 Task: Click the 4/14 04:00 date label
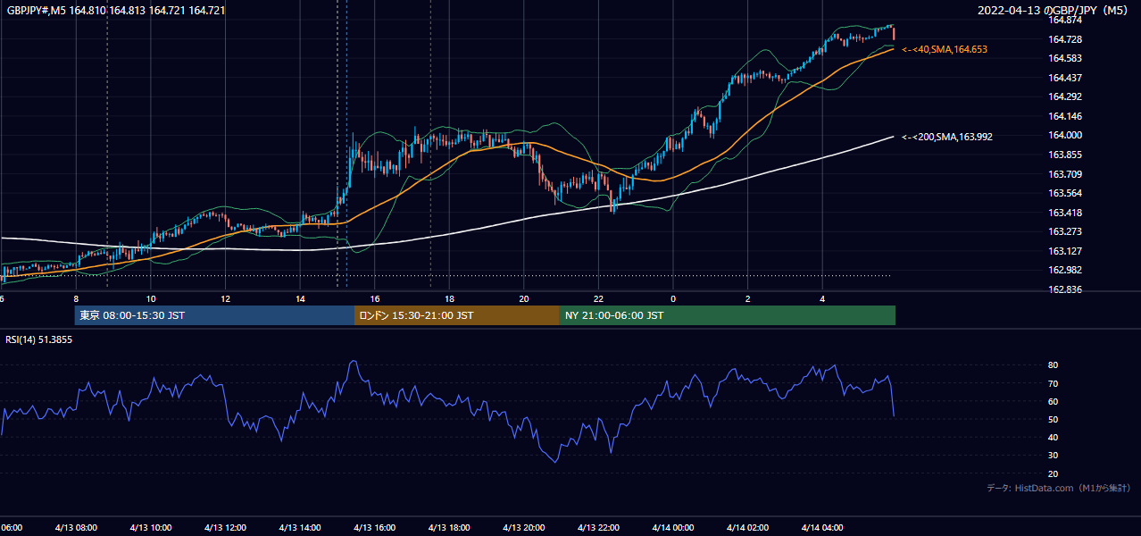821,528
